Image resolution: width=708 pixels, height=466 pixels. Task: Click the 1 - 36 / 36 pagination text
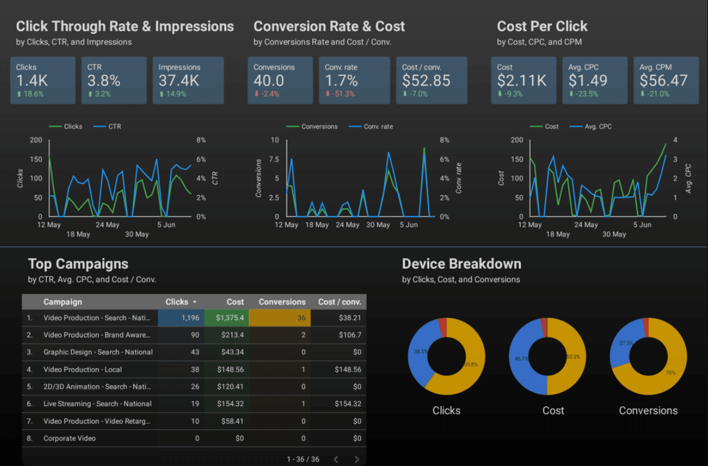coord(303,459)
